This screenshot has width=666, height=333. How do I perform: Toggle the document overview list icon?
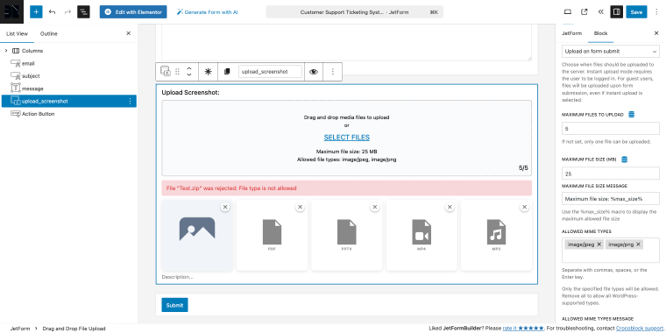click(x=83, y=12)
